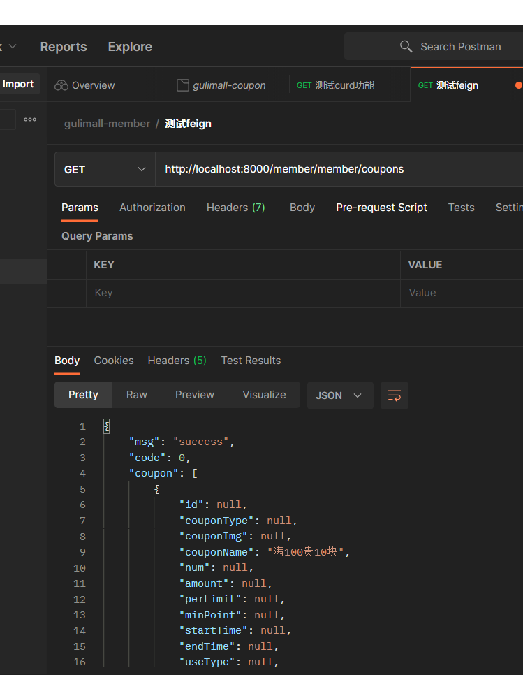Click the orange unsaved dot on 测试feign tab
The image size is (523, 675).
(x=519, y=85)
